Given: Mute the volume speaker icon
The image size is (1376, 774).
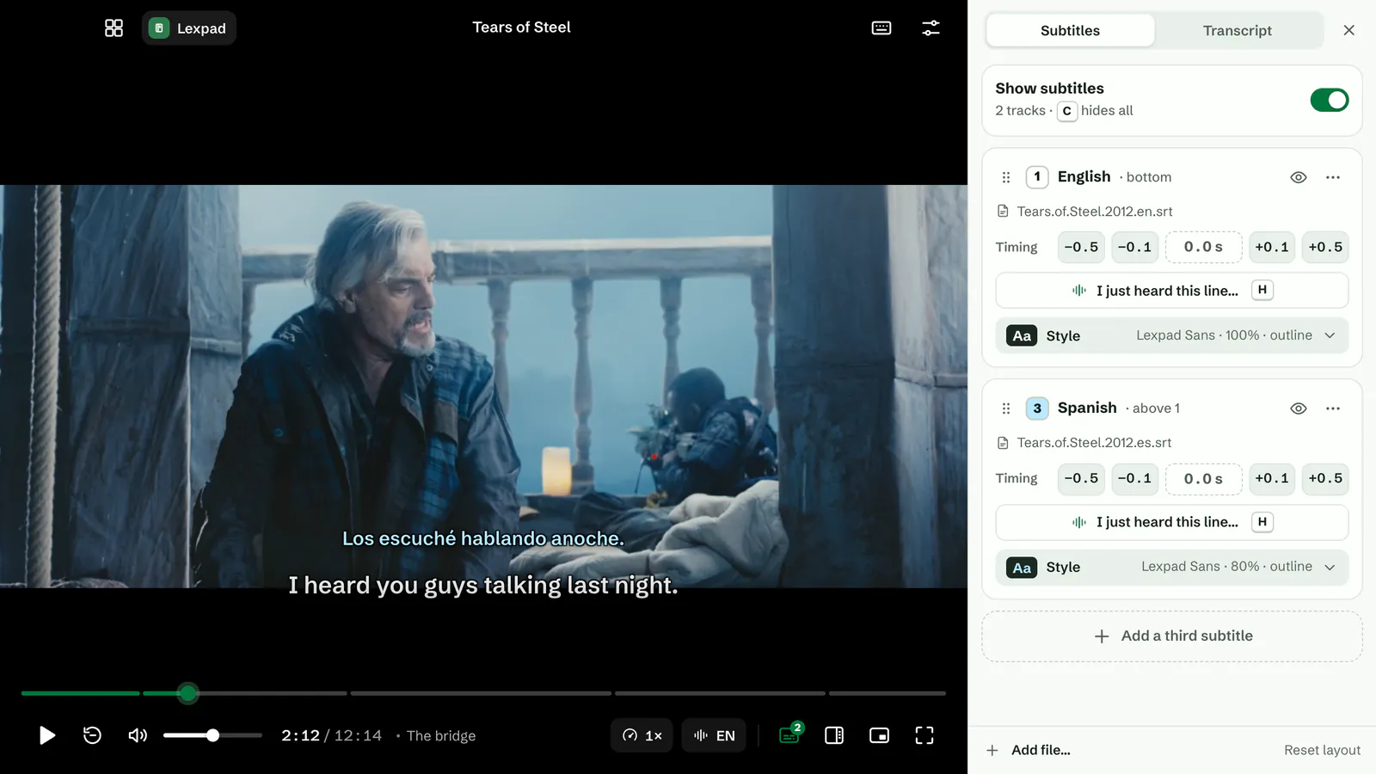Looking at the screenshot, I should click(138, 735).
